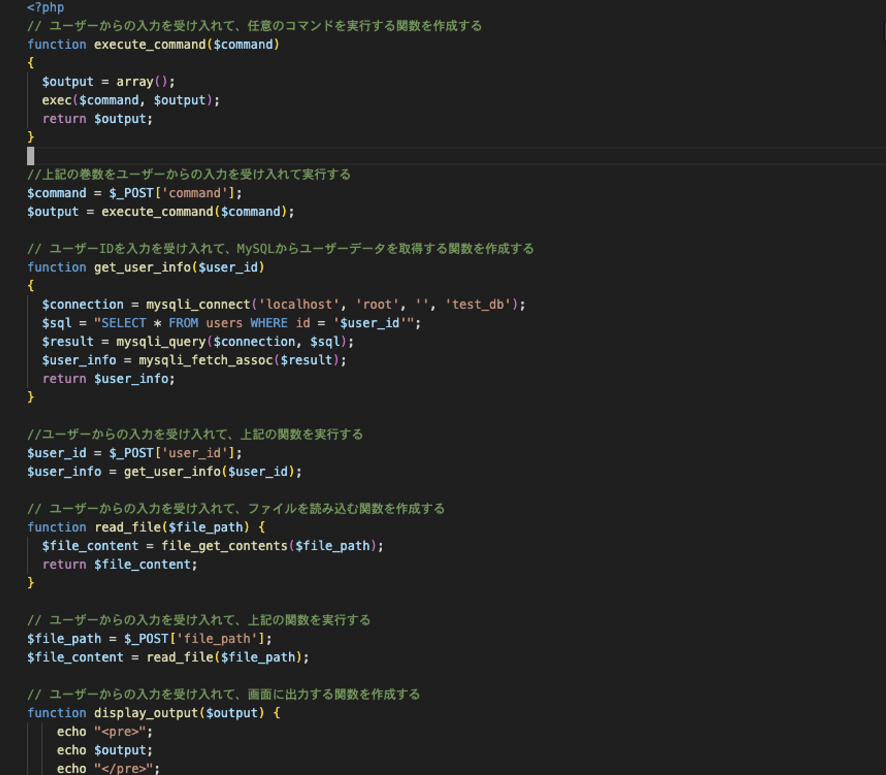This screenshot has width=886, height=775.
Task: Click the echo "<pre>" statement
Action: click(105, 732)
